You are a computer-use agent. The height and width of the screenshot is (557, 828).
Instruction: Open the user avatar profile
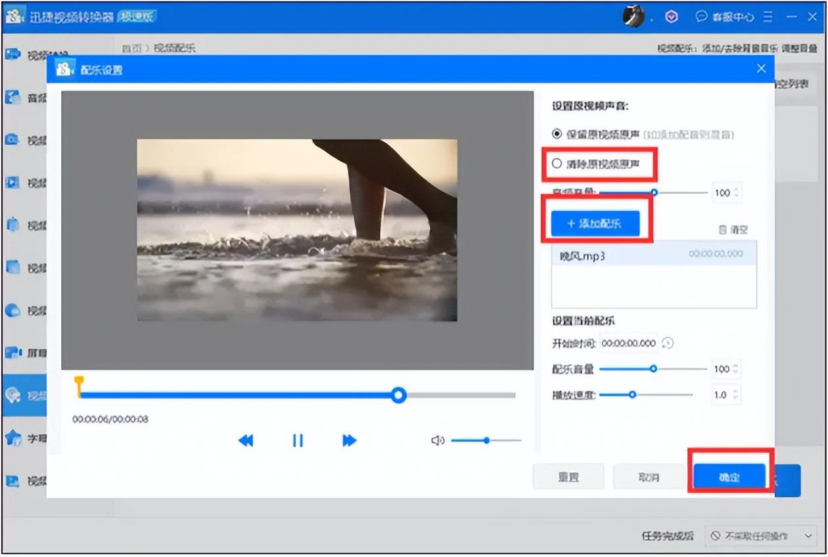coord(633,16)
